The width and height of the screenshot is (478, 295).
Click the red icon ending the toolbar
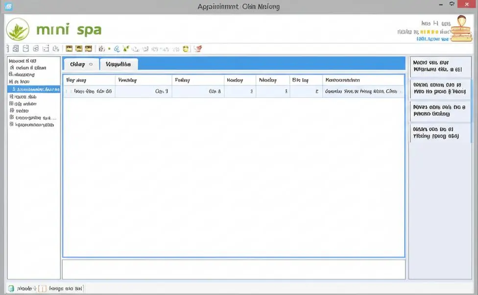[198, 49]
